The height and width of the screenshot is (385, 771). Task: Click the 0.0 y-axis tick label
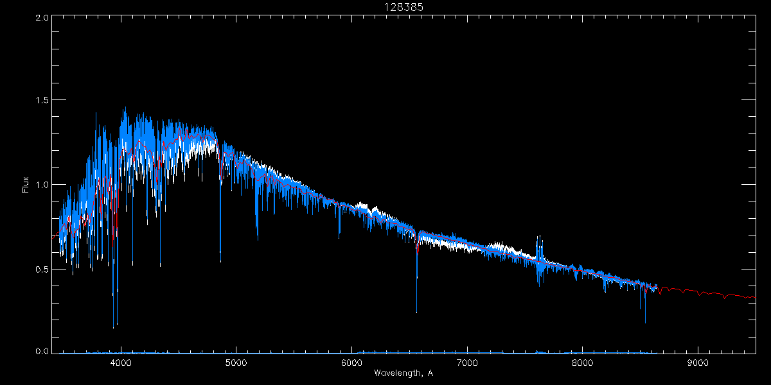[41, 351]
